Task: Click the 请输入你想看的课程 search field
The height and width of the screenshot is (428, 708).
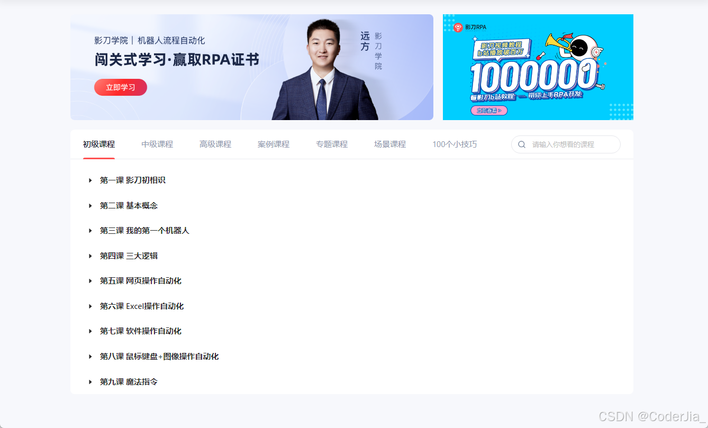Action: pos(566,144)
